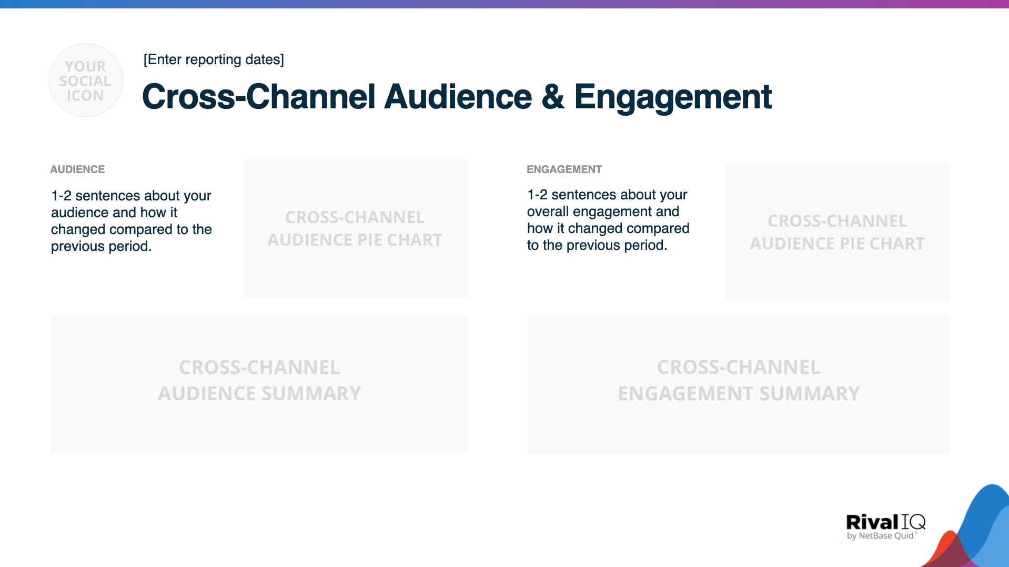
Task: Select the AUDIENCE section heading
Action: click(x=77, y=169)
